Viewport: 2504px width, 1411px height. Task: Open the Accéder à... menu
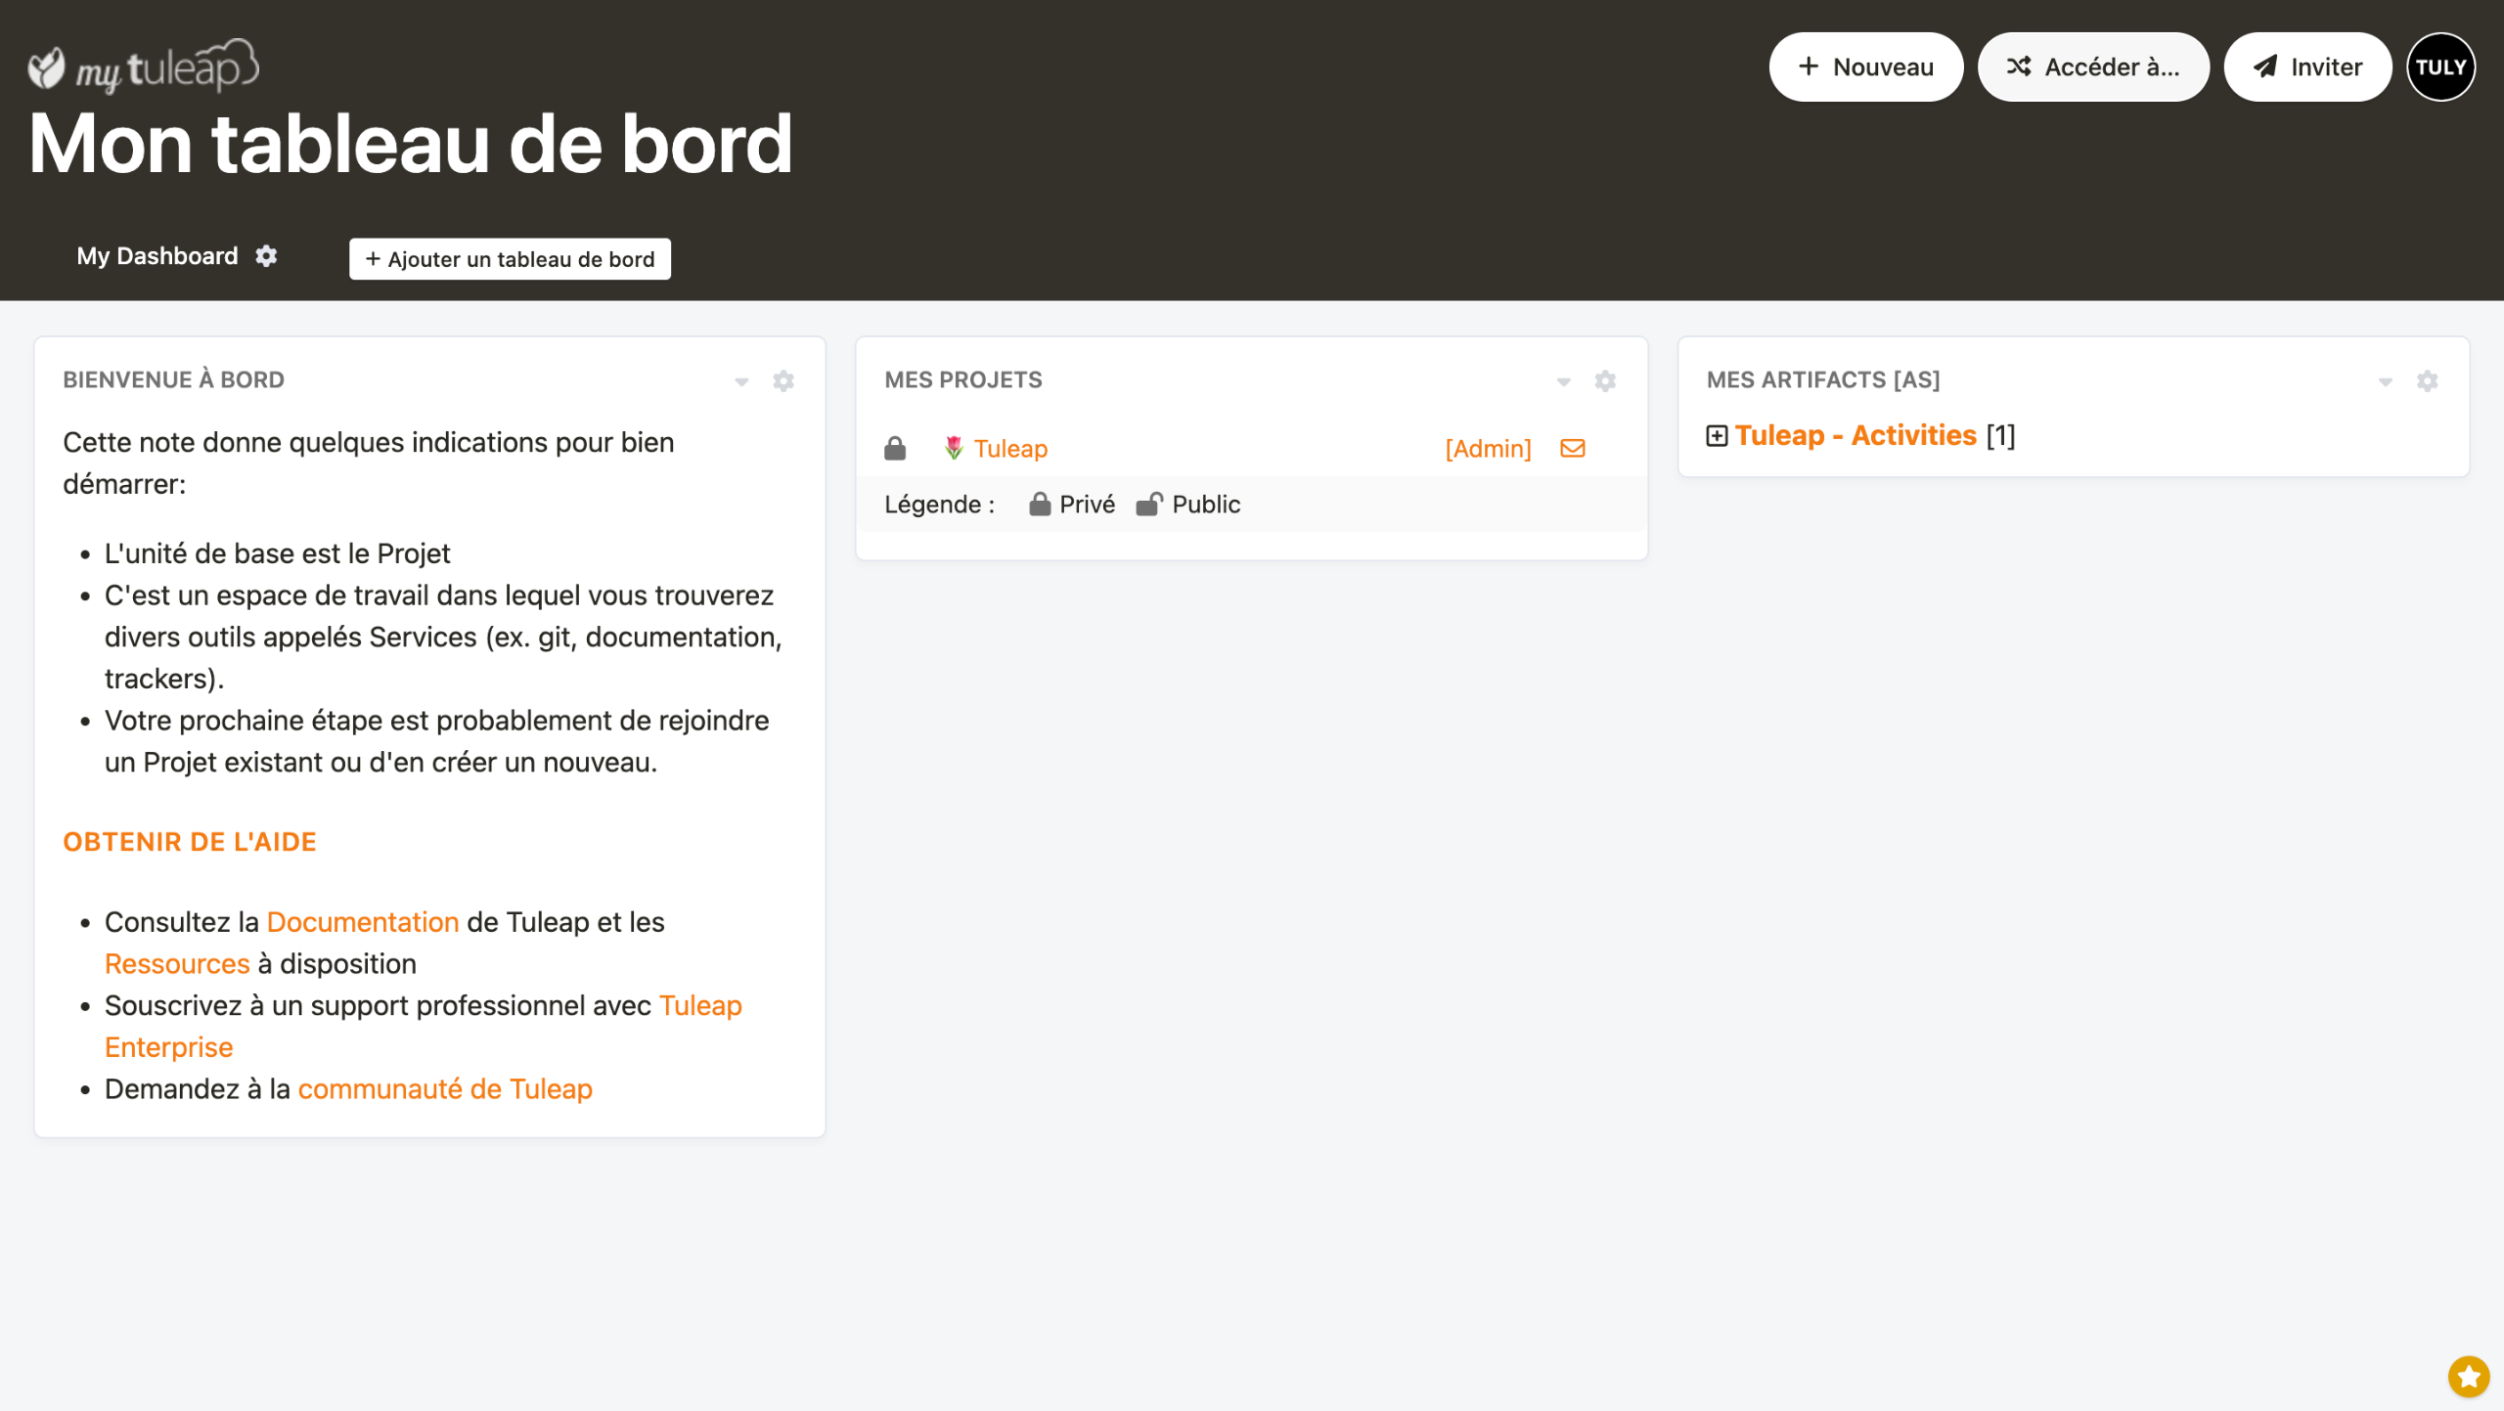(x=2093, y=67)
